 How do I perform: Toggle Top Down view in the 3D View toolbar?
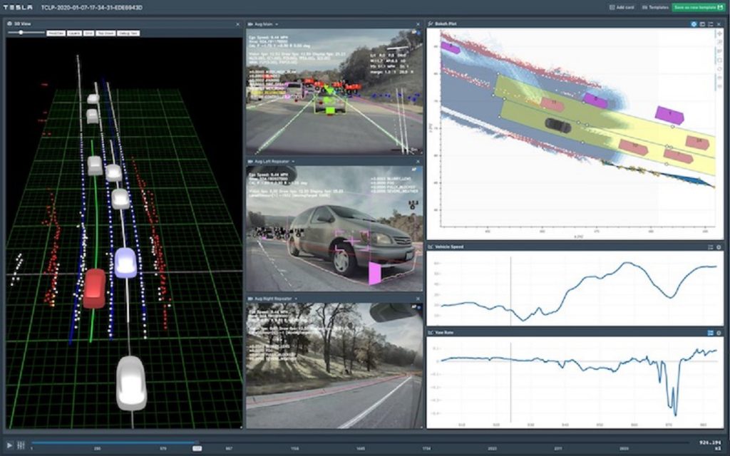tap(106, 33)
